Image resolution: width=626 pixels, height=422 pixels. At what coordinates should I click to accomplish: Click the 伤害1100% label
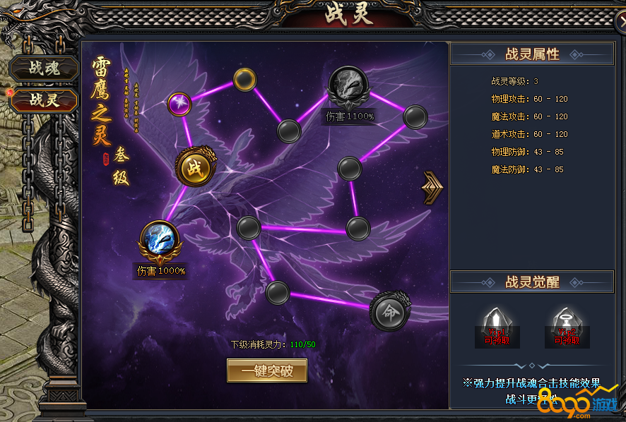pyautogui.click(x=350, y=116)
